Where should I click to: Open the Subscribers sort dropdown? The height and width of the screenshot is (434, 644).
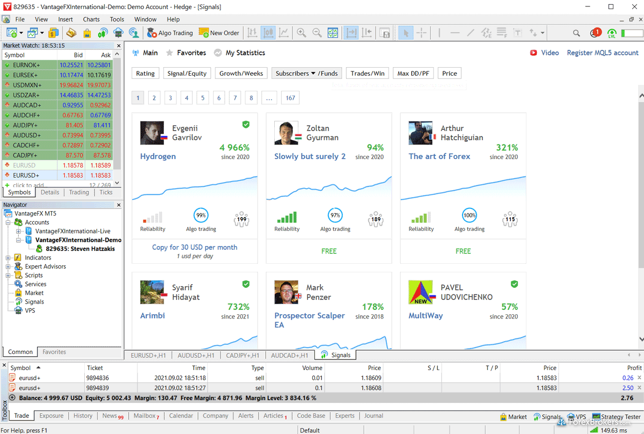tap(296, 74)
